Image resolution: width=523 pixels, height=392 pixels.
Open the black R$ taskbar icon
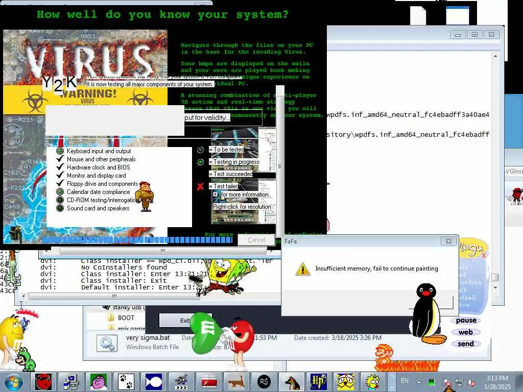click(x=264, y=382)
